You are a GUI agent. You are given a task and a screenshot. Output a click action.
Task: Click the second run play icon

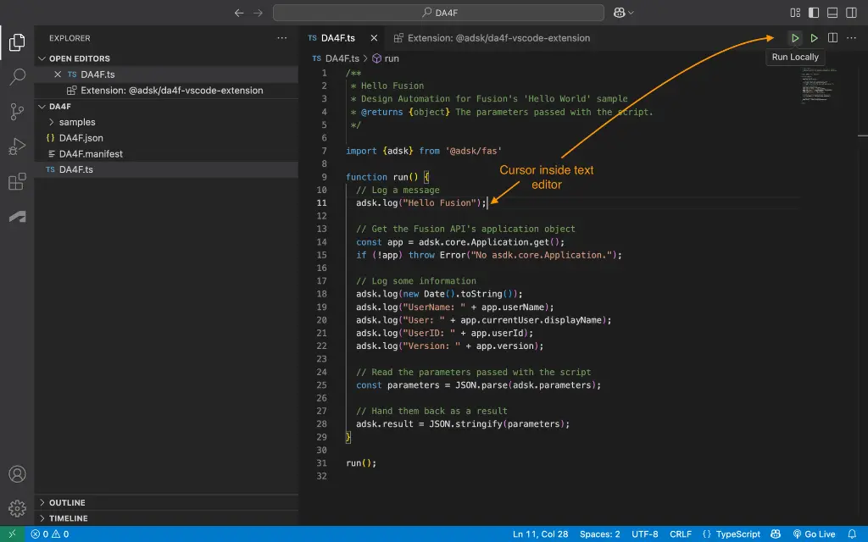814,38
